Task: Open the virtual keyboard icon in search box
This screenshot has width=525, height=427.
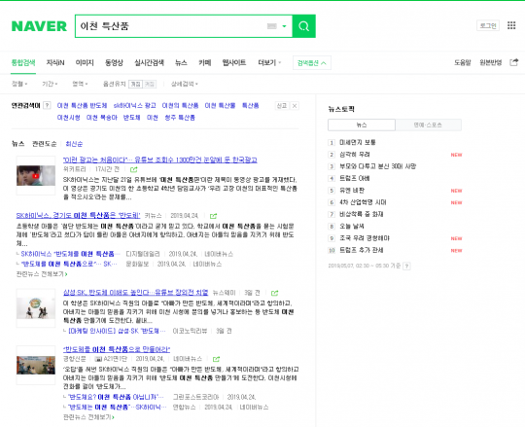Action: 272,26
